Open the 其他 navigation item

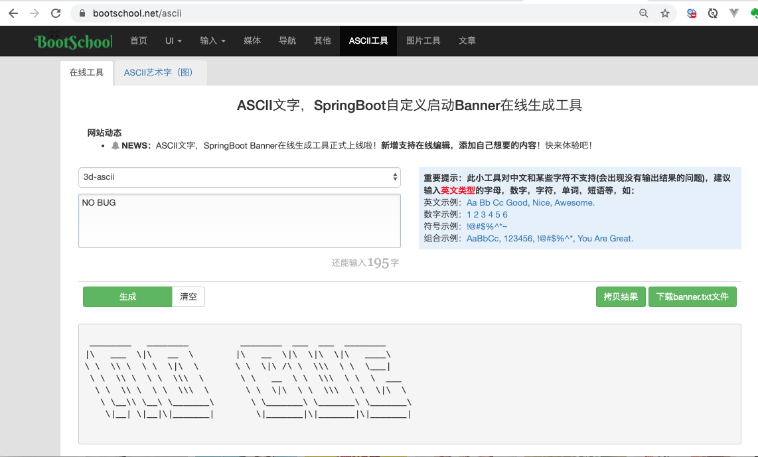[323, 40]
